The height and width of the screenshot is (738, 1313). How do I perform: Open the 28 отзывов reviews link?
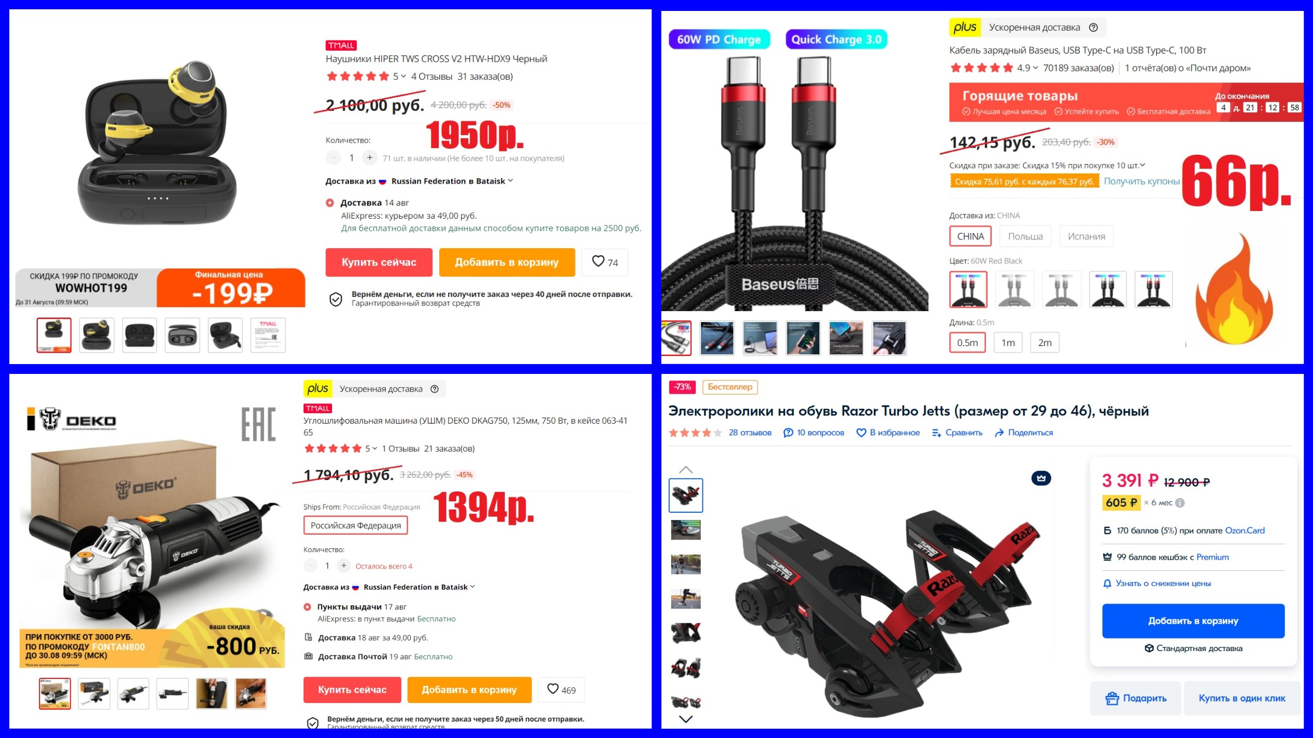click(x=750, y=433)
